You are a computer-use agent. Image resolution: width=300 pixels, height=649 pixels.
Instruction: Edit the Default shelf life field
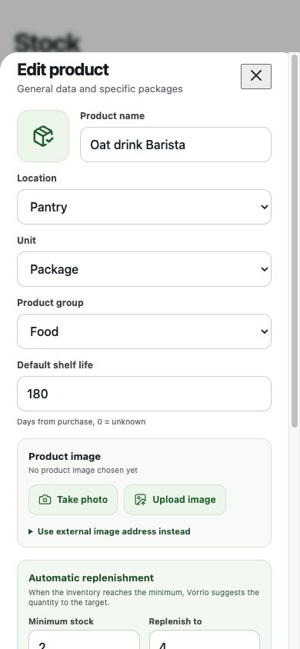[x=144, y=394]
